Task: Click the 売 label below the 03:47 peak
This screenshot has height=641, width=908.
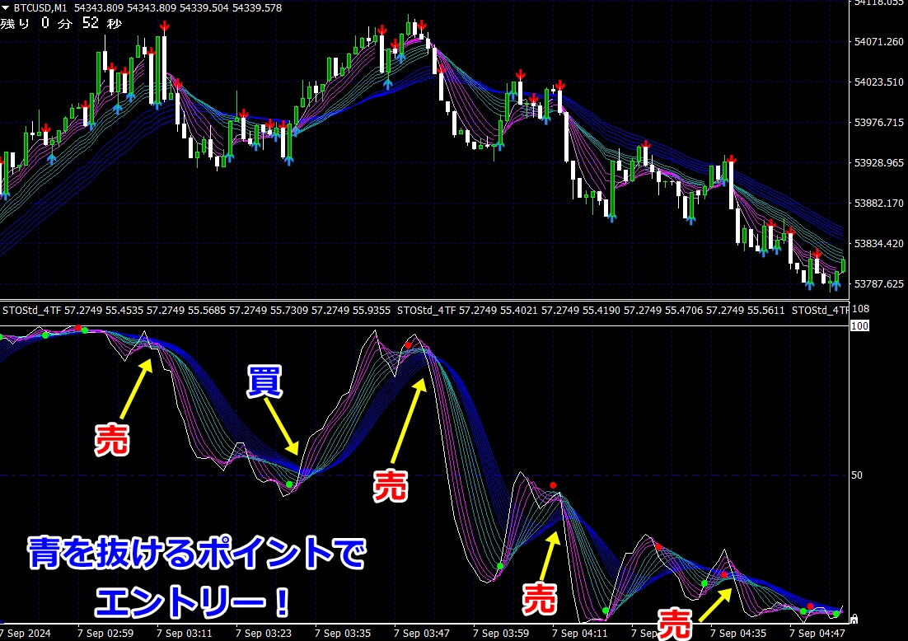Action: [x=391, y=486]
